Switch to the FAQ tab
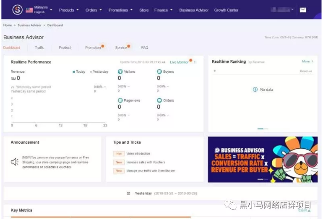 tap(145, 48)
